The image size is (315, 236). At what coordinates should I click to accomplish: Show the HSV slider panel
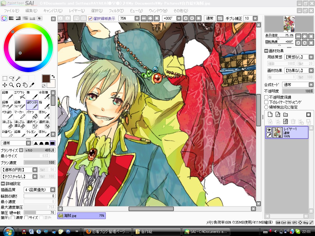click(x=18, y=18)
